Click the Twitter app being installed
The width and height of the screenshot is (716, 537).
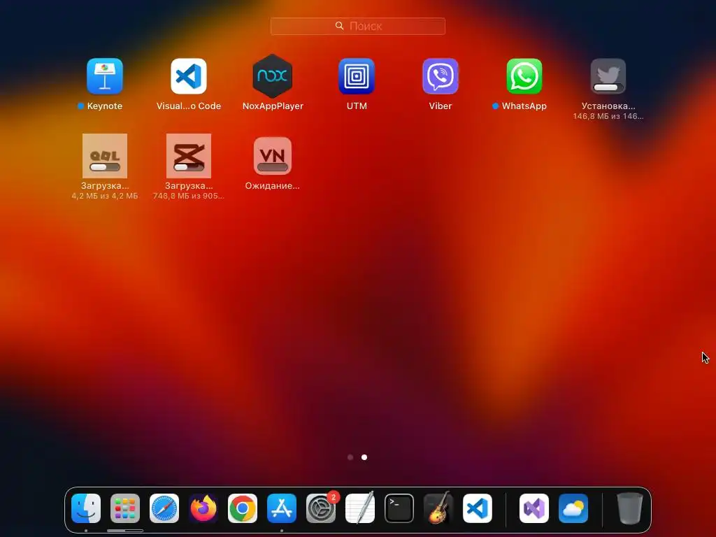coord(608,76)
